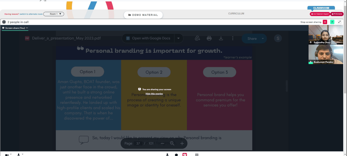Open the S account avatar
The height and width of the screenshot is (156, 347).
(278, 39)
